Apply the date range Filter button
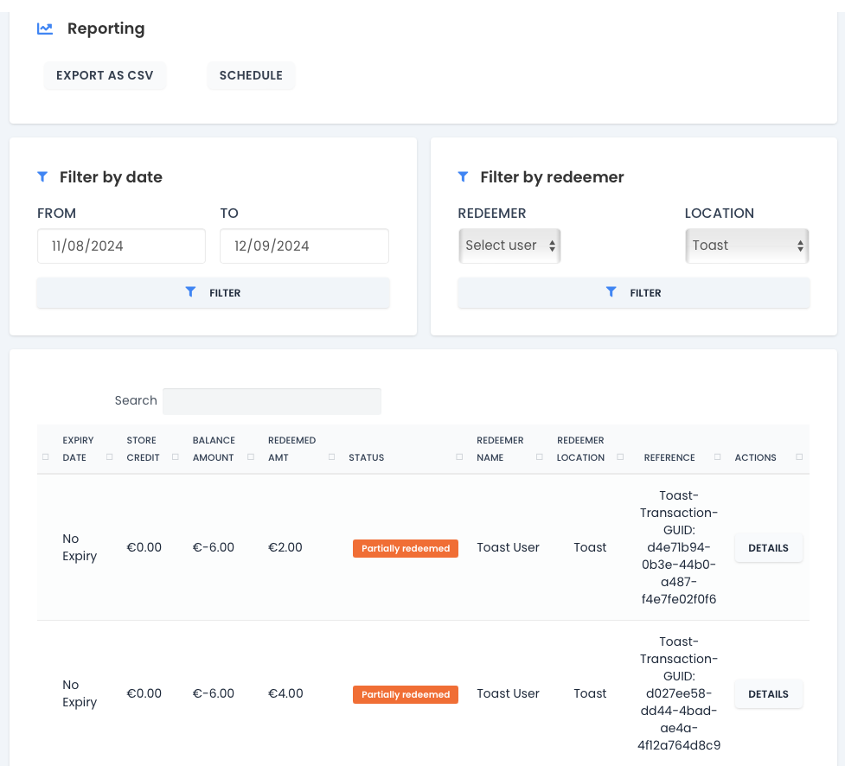845x766 pixels. point(214,293)
